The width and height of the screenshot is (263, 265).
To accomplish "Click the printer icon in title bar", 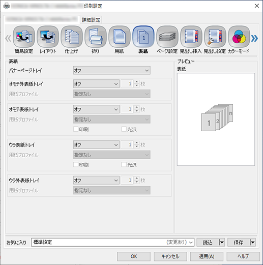I will click(x=7, y=6).
